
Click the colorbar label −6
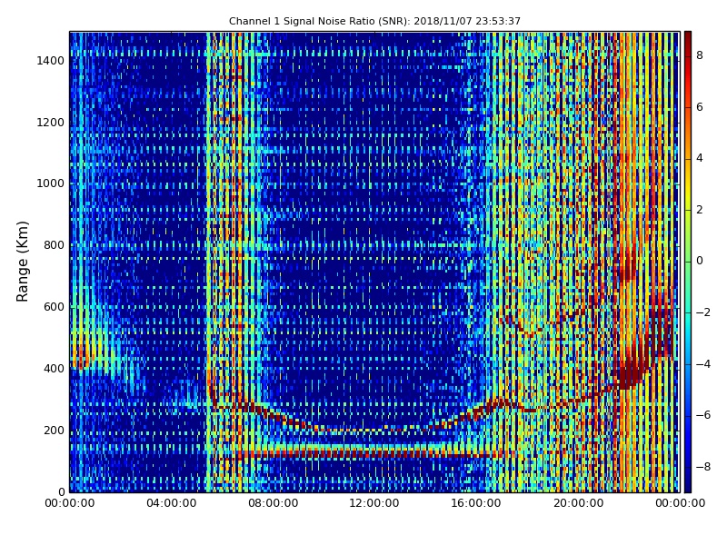703,415
